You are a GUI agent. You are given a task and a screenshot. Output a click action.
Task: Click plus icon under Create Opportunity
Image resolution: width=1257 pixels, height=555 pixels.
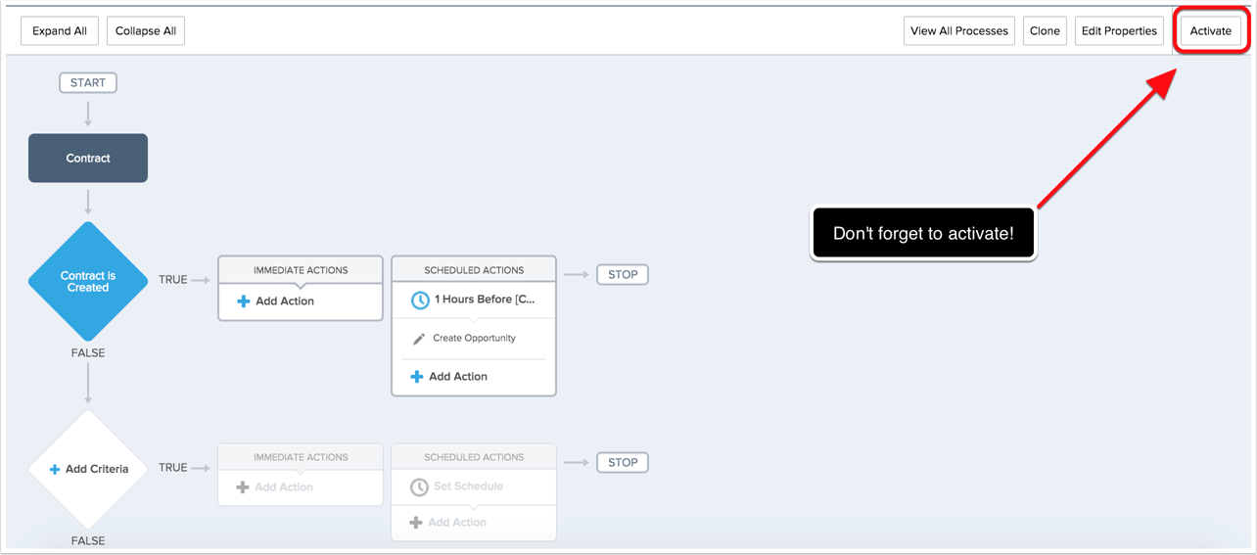tap(417, 377)
